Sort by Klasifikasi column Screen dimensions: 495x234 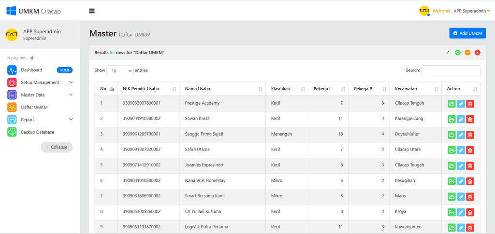pos(287,89)
